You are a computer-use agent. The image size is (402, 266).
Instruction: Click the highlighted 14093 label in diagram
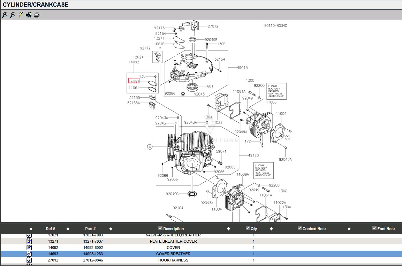pos(134,81)
